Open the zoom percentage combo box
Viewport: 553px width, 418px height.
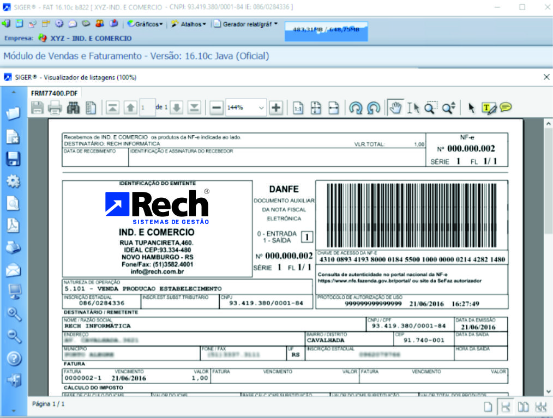coord(244,107)
